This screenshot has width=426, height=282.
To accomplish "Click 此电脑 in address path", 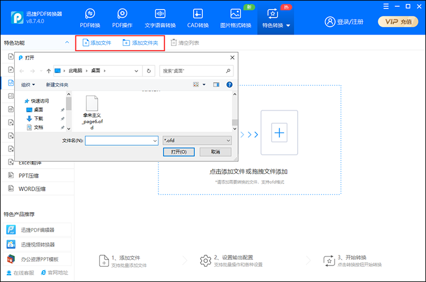I will click(x=75, y=70).
